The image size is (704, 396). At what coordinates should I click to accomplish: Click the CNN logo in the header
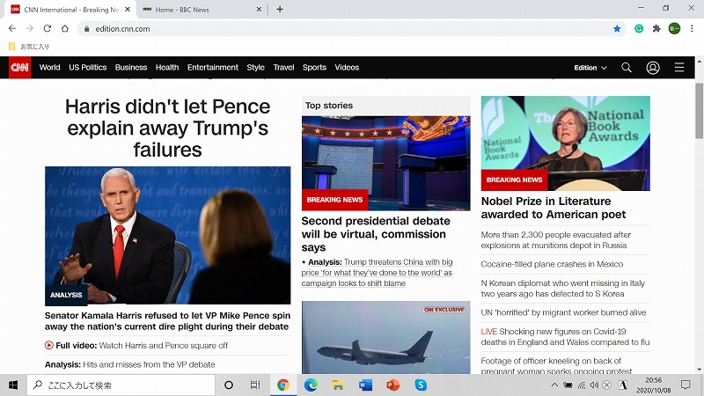(19, 68)
